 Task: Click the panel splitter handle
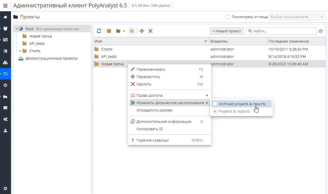(x=92, y=109)
